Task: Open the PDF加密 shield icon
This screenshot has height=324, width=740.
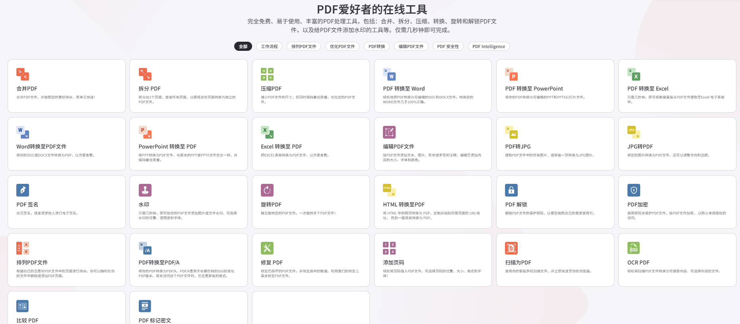Action: (634, 190)
